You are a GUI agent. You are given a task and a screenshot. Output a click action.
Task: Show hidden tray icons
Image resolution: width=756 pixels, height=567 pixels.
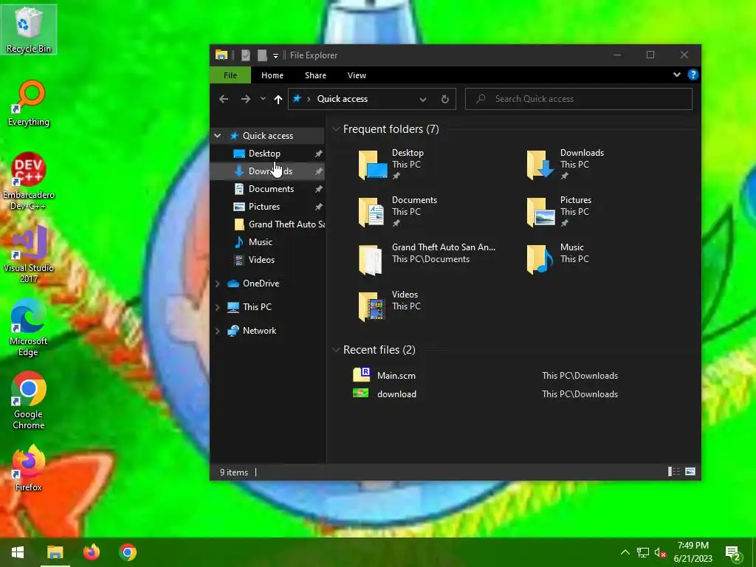625,552
